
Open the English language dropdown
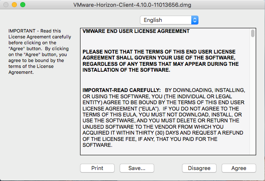[x=169, y=20]
